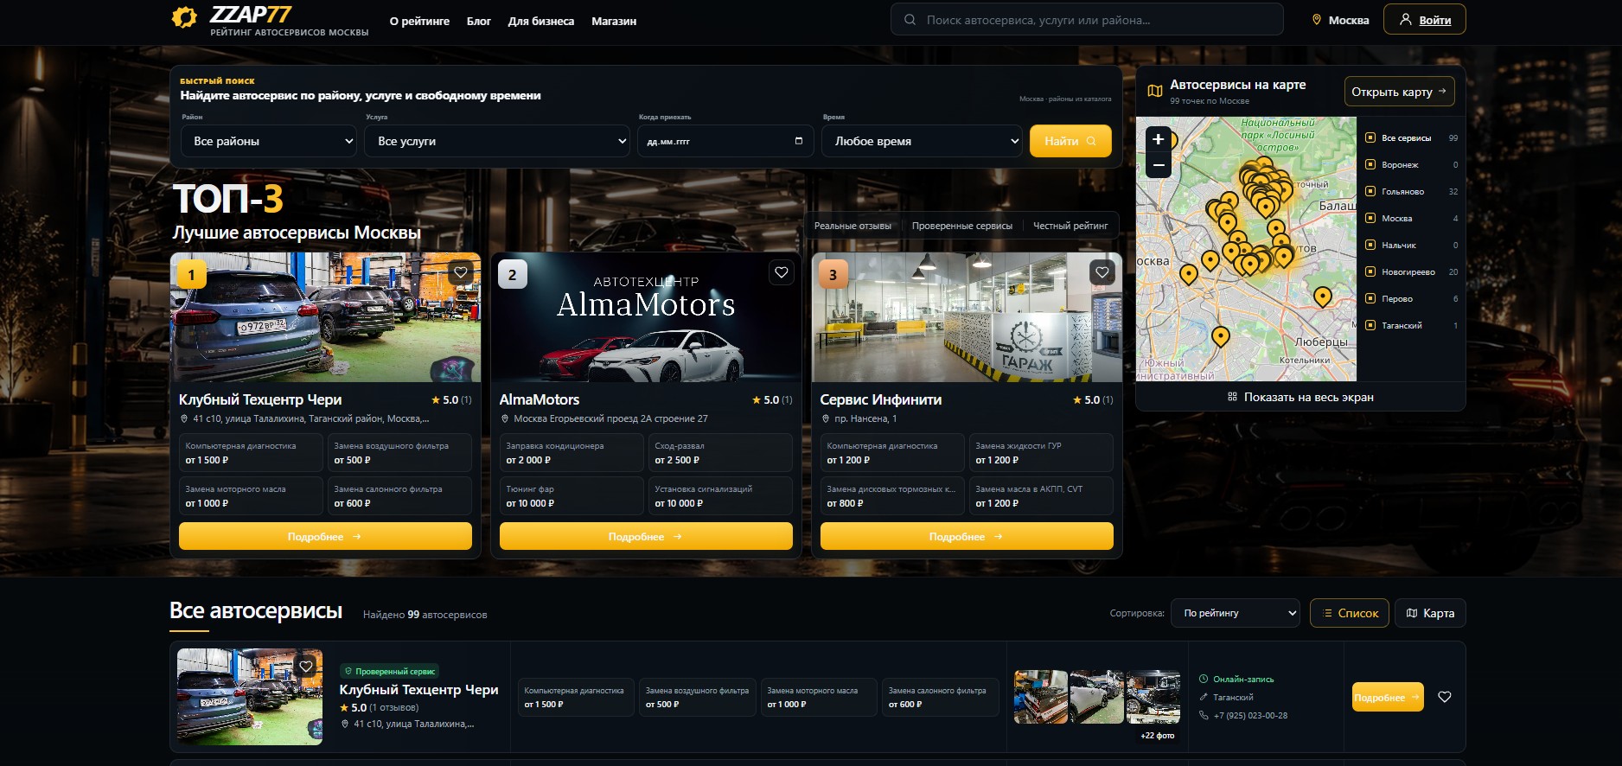Favorite the AlmaMotors card with heart icon
The width and height of the screenshot is (1622, 766).
782,272
